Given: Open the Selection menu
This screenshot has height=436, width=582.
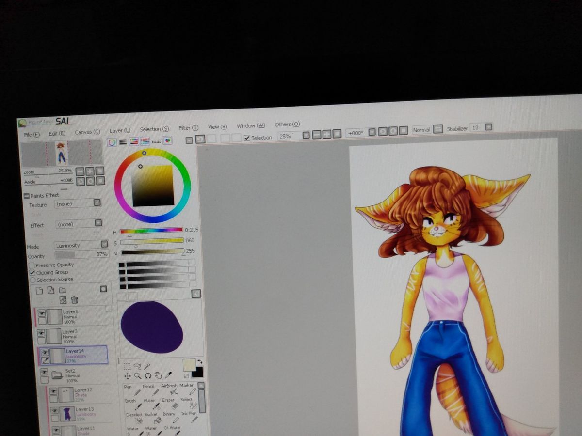Looking at the screenshot, I should [154, 129].
